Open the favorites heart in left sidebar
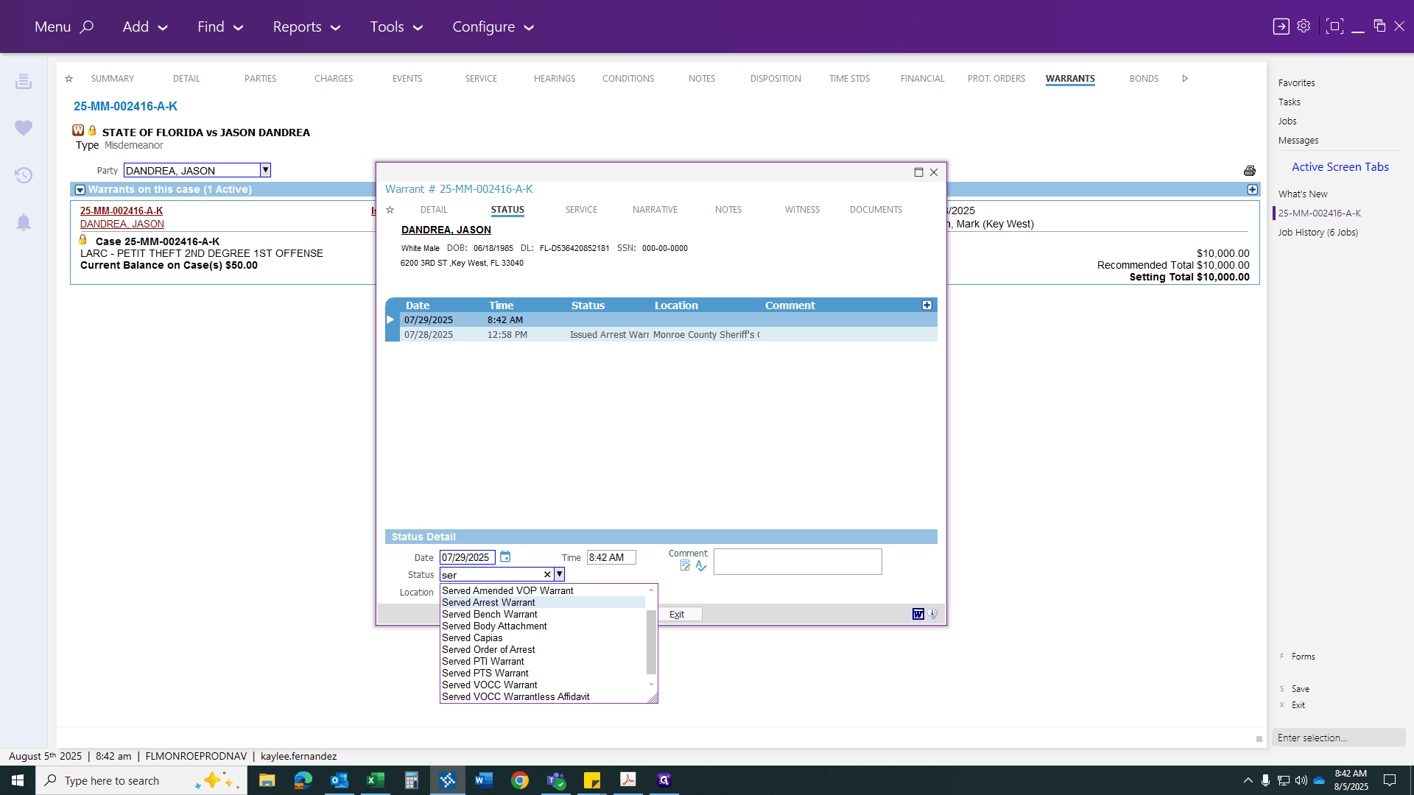 (x=24, y=128)
